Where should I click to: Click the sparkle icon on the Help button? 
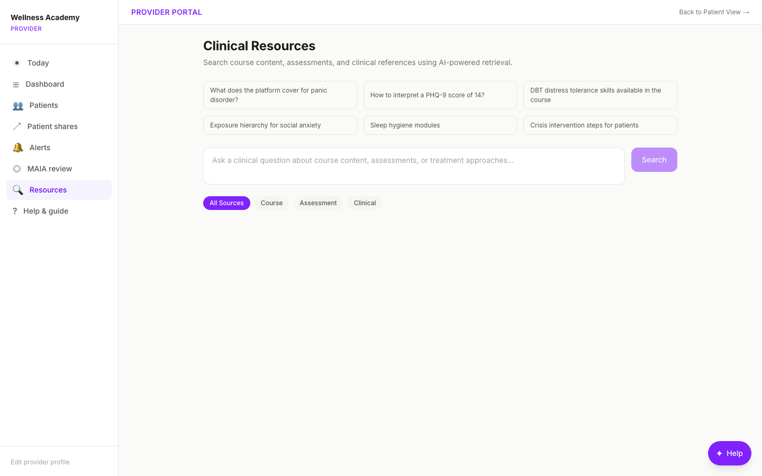pyautogui.click(x=719, y=453)
